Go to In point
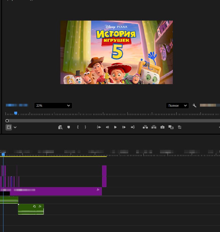The height and width of the screenshot is (232, 220). [x=99, y=127]
